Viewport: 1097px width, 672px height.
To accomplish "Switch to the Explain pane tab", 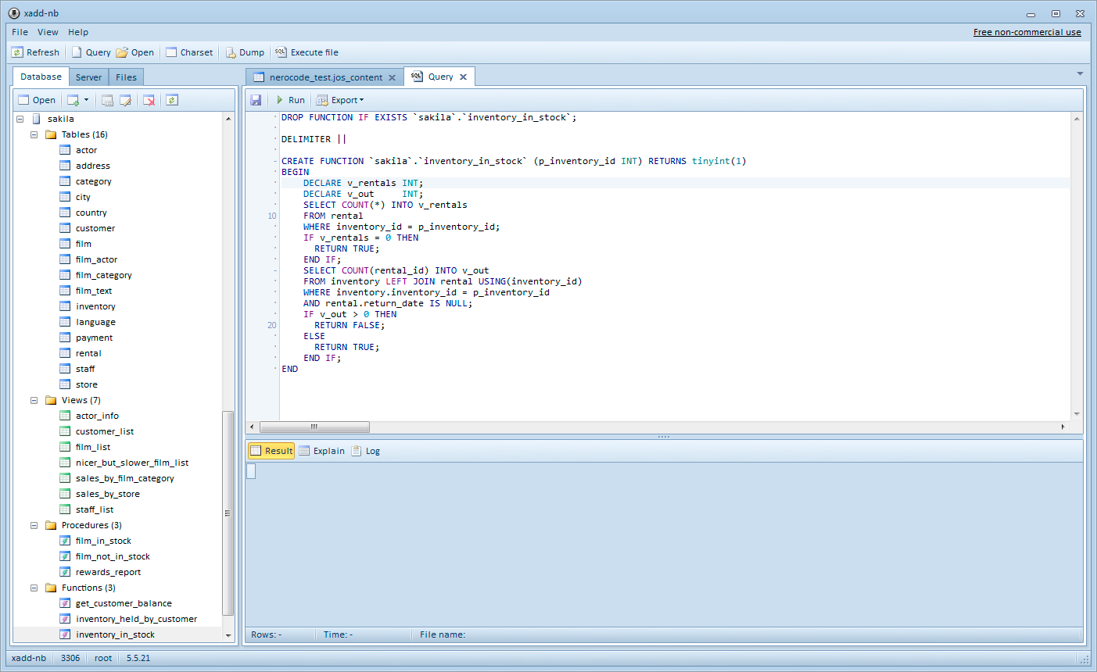I will 321,451.
